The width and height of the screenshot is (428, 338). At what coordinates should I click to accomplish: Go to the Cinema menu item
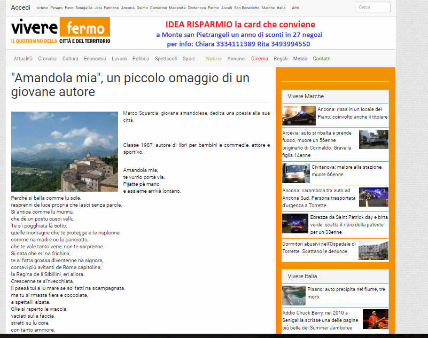click(x=259, y=59)
